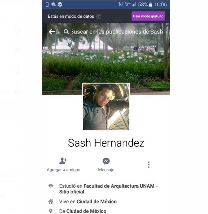Click the search posts by Sash field

point(113,32)
